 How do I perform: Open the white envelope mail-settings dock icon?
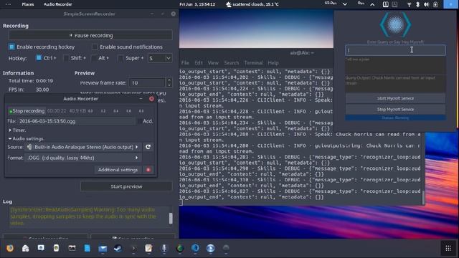[x=26, y=249]
